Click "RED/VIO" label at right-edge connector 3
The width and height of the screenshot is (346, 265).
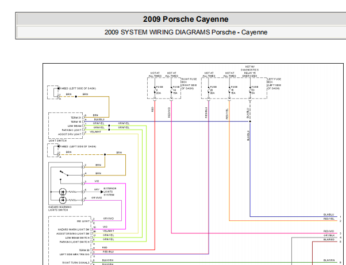[x=329, y=231]
